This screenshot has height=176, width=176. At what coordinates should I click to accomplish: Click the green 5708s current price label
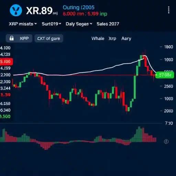click(x=165, y=75)
